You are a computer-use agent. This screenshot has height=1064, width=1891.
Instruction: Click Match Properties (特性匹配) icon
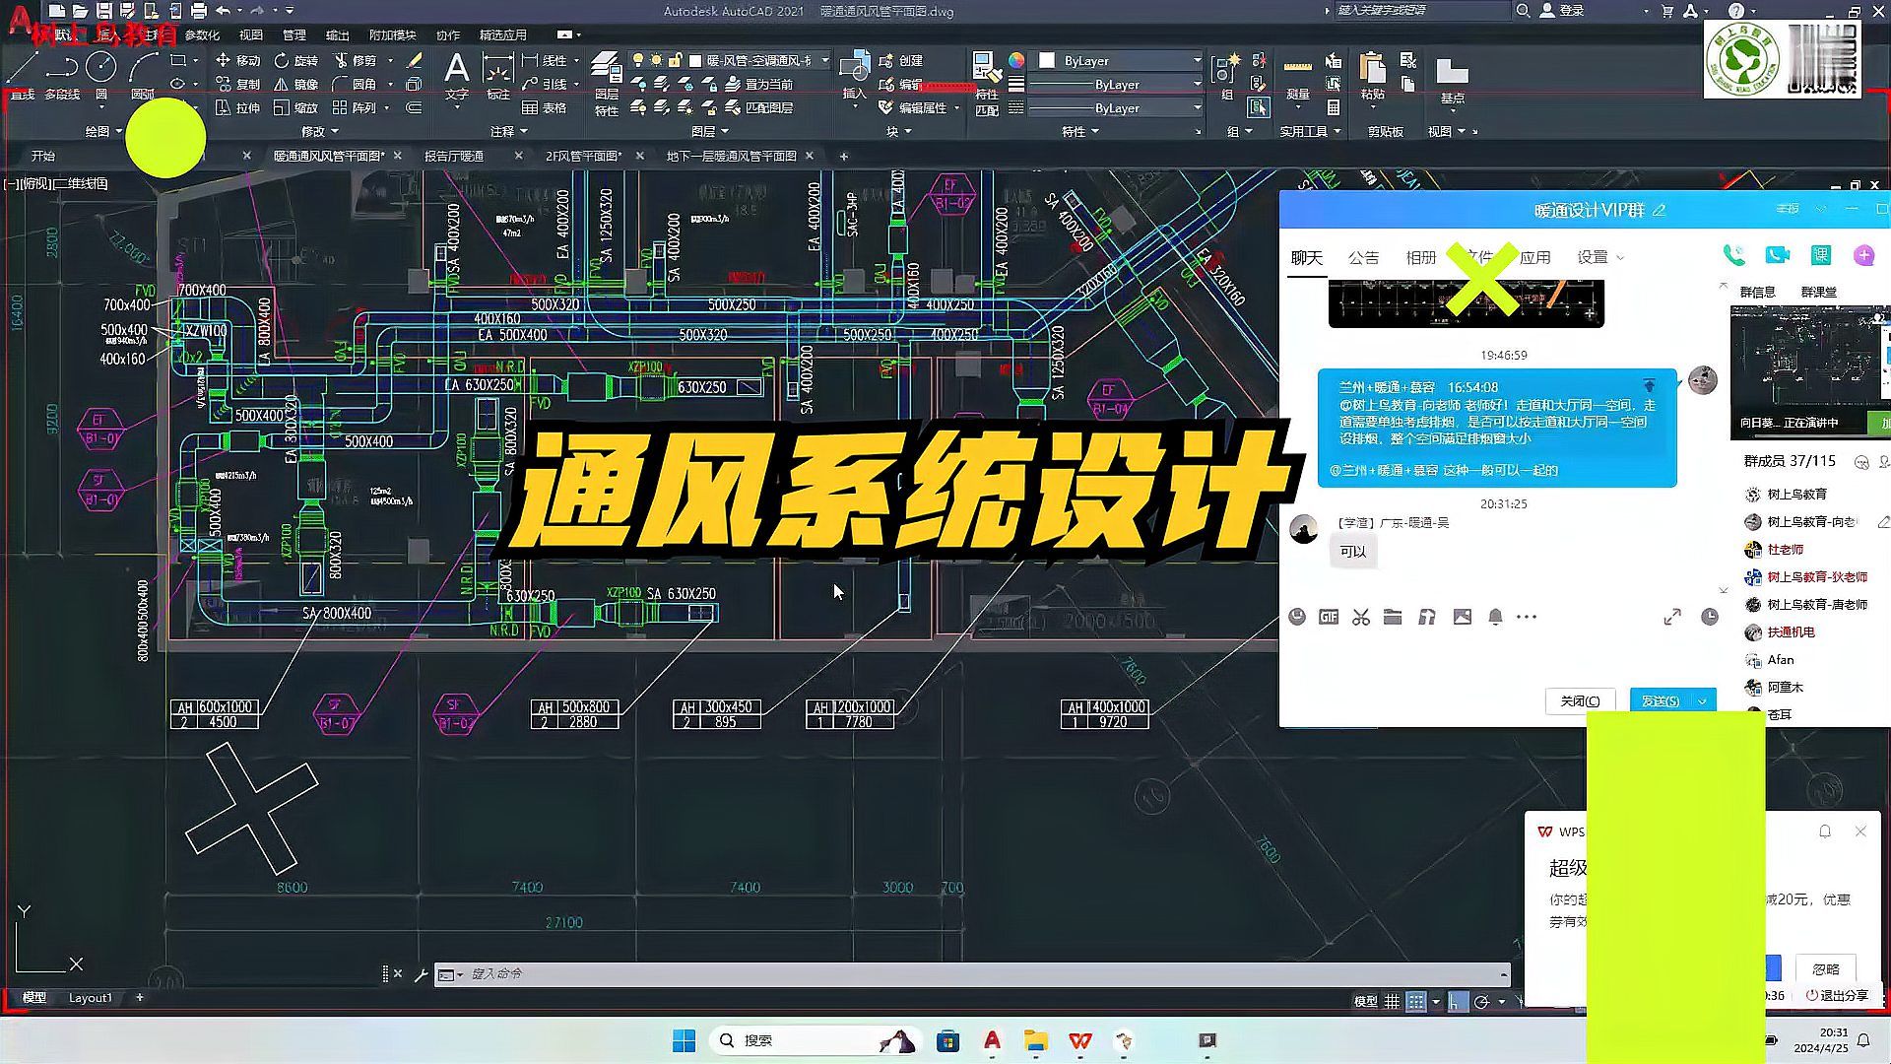point(986,83)
